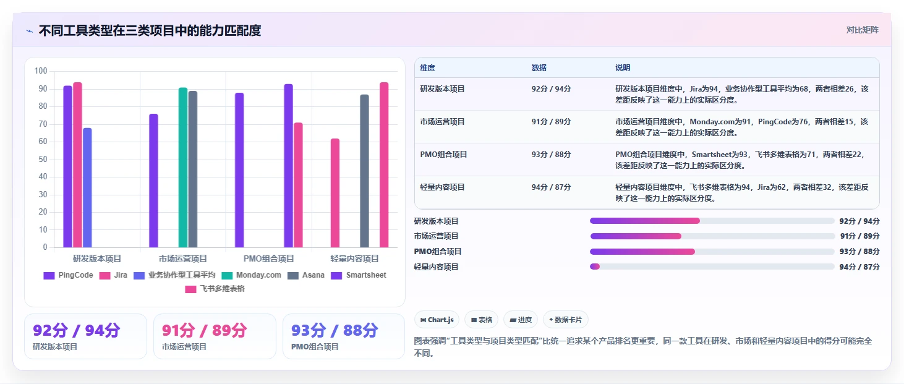
Task: Click the Chart.js tag chip
Action: pyautogui.click(x=437, y=320)
